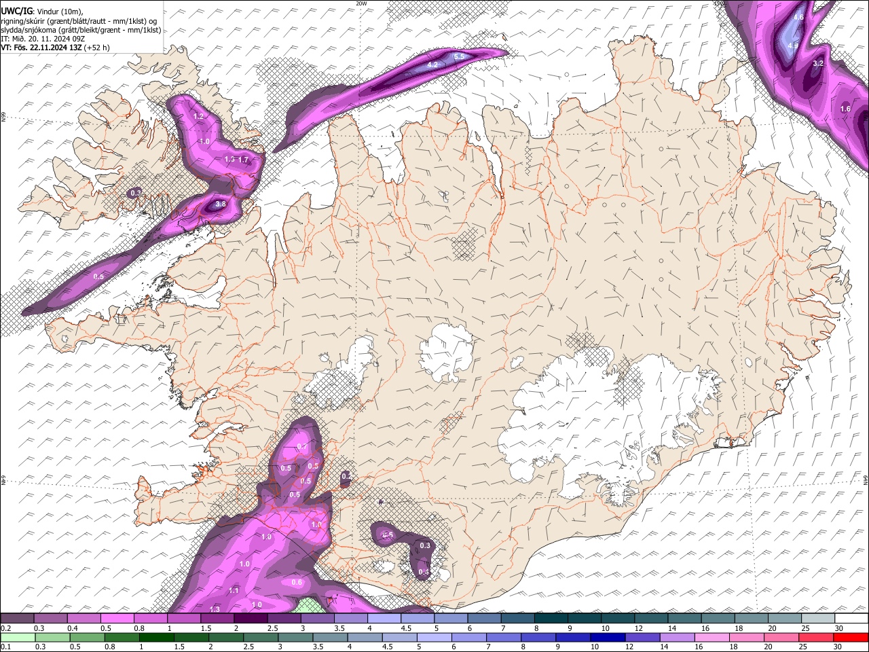869x652 pixels.
Task: Click the 1.2 value in the Westfjords
Action: coord(199,116)
